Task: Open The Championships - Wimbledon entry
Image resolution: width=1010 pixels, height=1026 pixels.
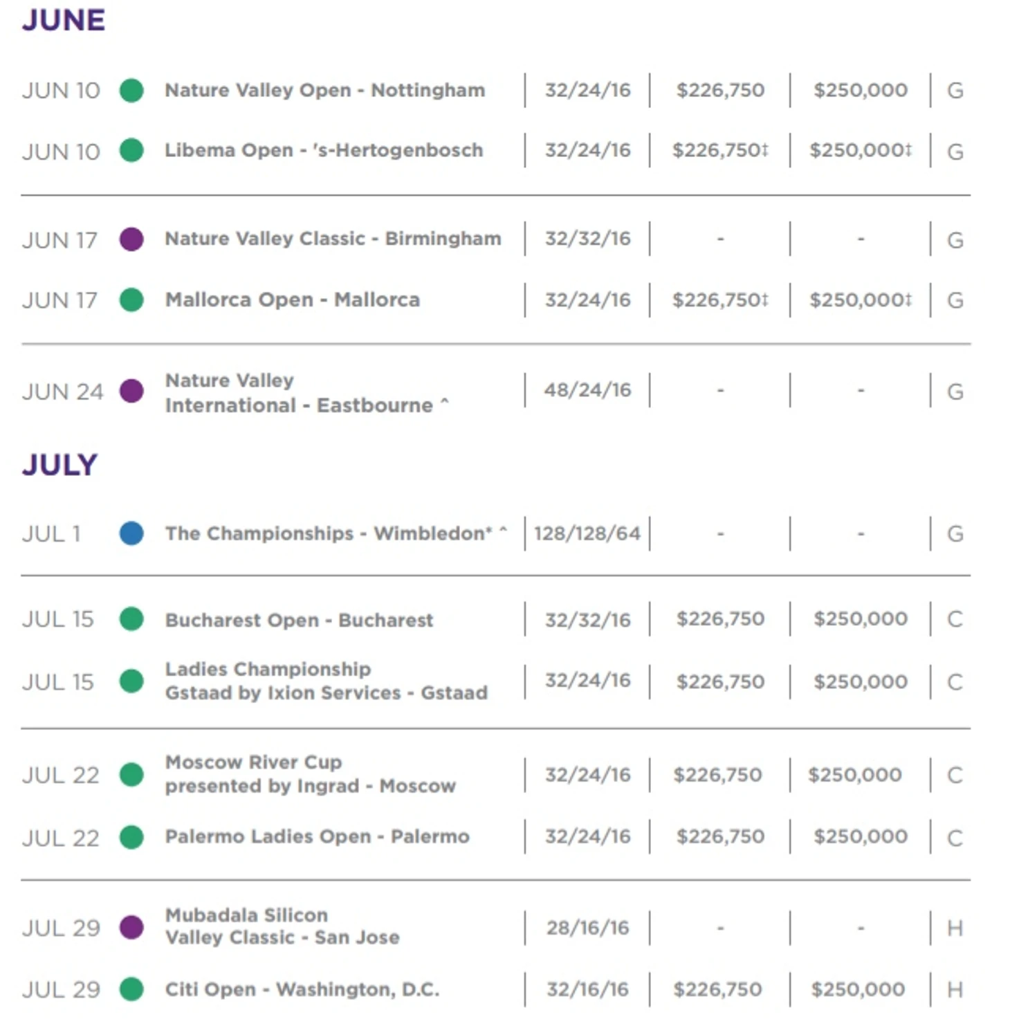Action: (x=329, y=533)
